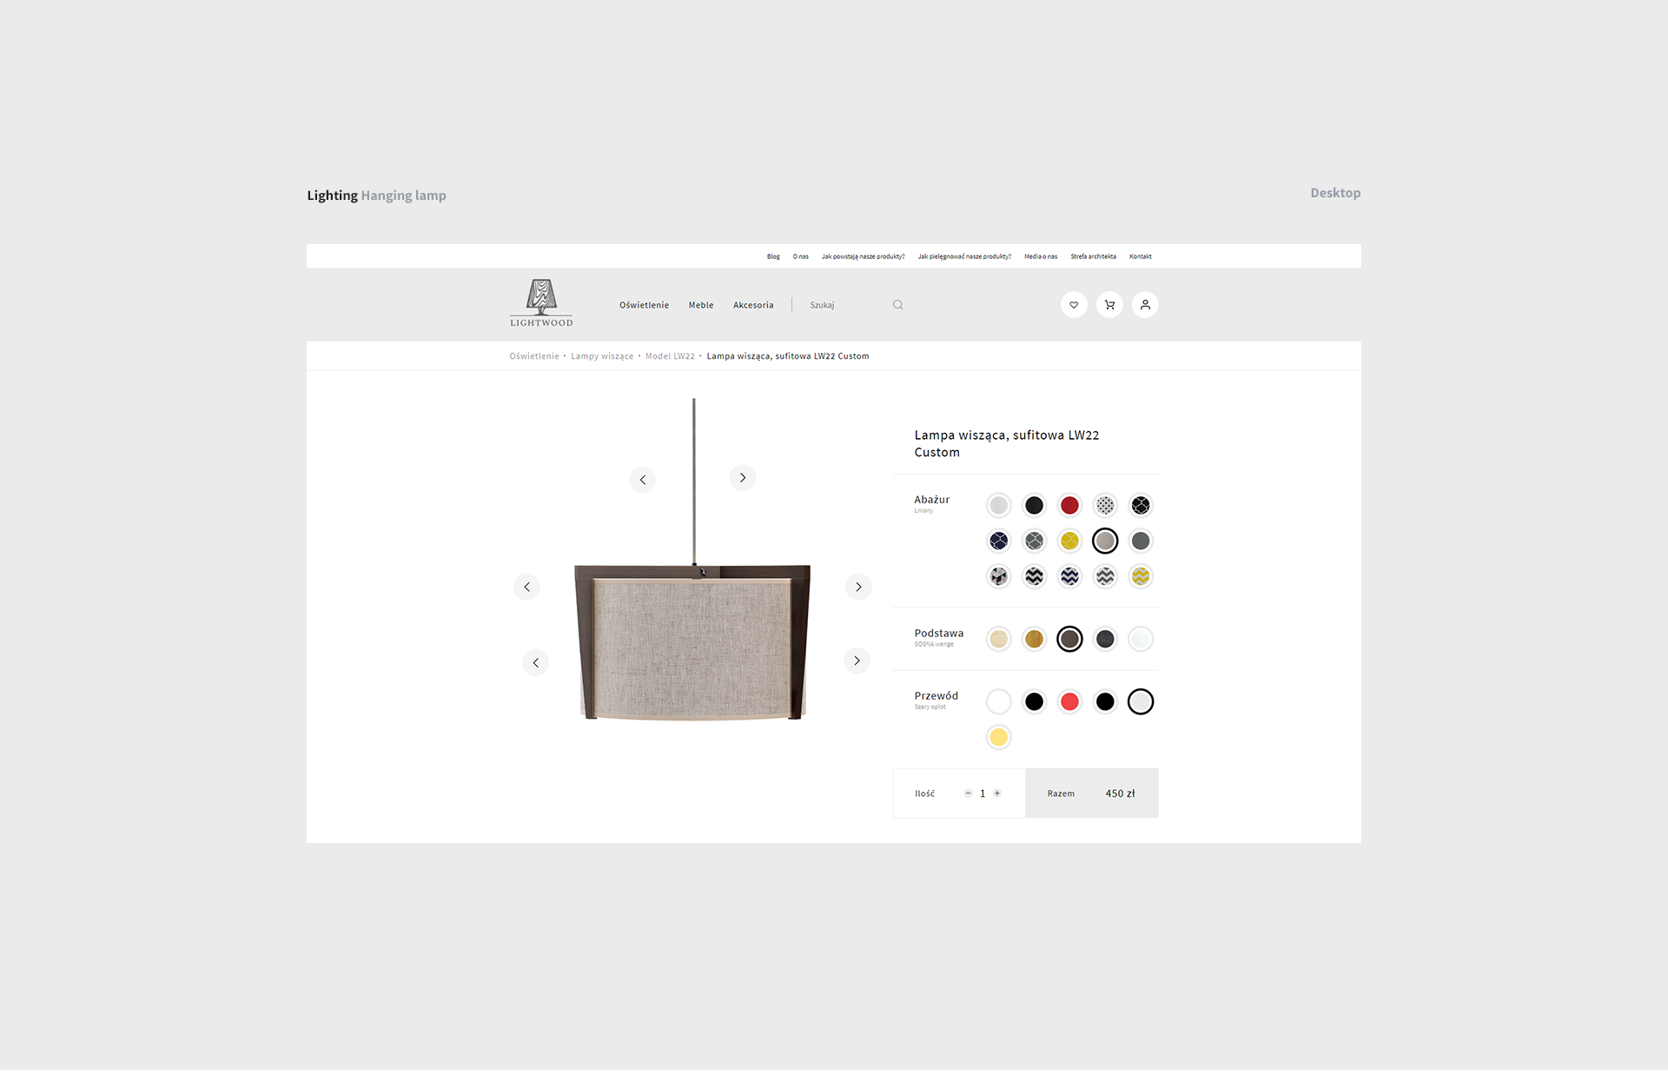This screenshot has height=1082, width=1668.
Task: Click the Lightwood logo
Action: point(541,302)
